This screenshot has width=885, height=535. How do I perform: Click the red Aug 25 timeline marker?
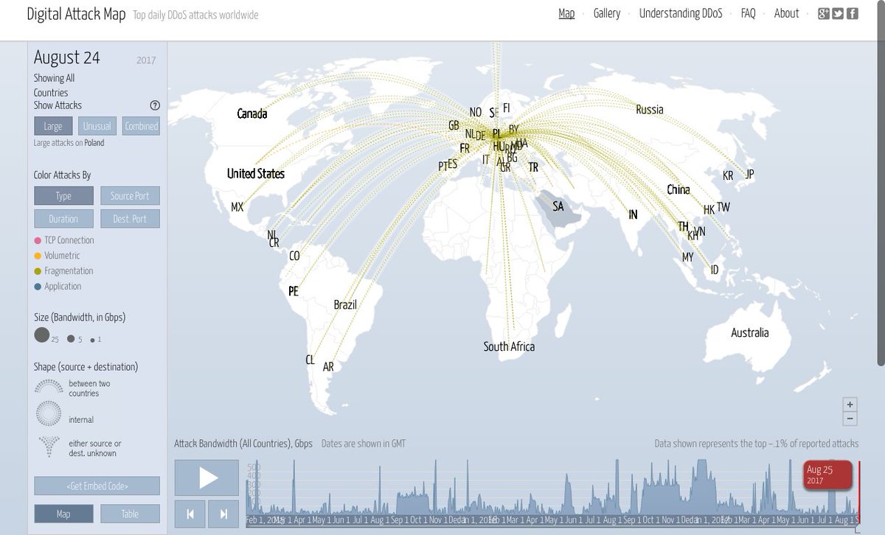828,475
